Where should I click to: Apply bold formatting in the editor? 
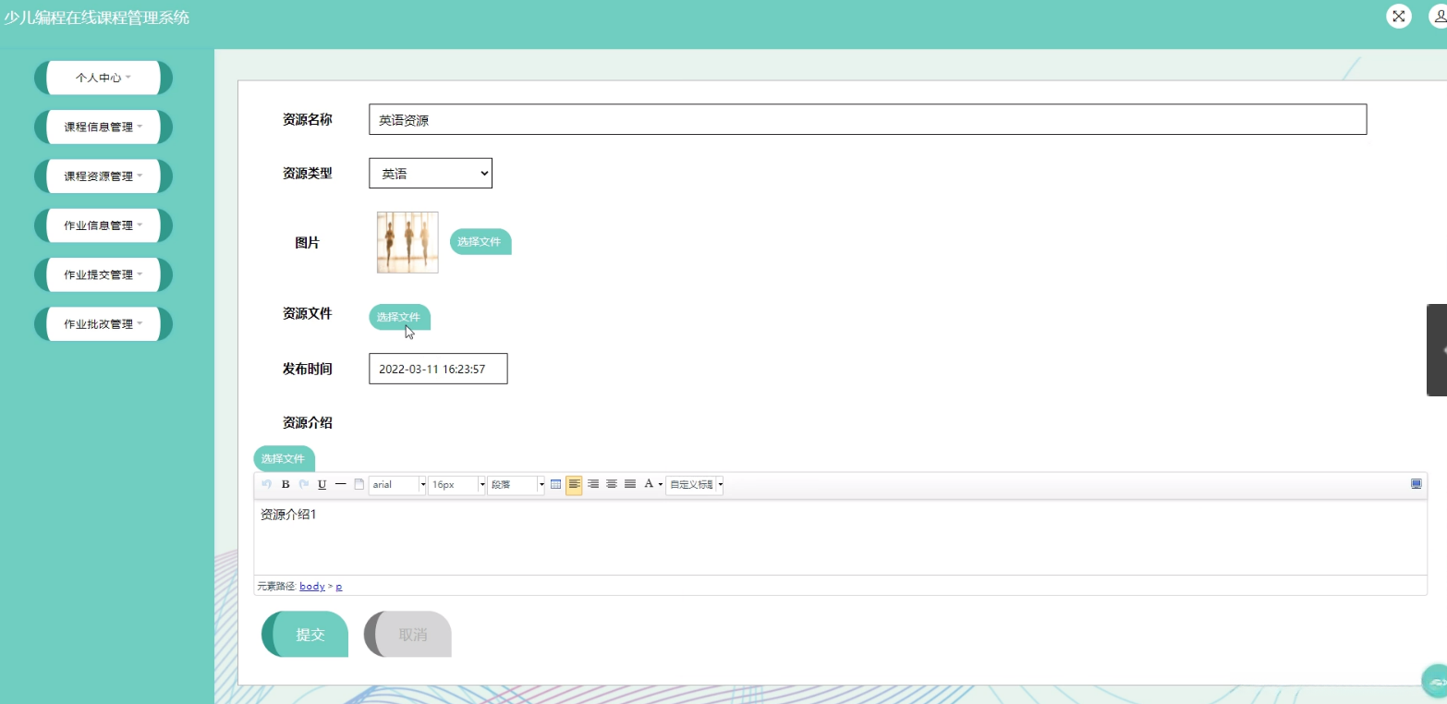tap(286, 484)
